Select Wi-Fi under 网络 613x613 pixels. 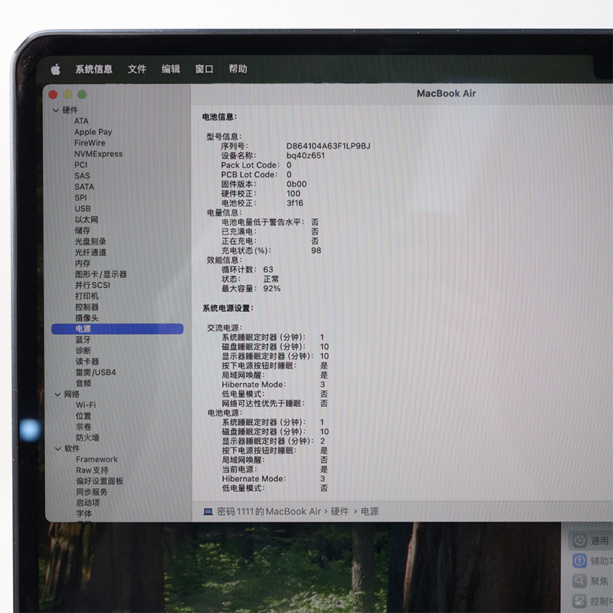pyautogui.click(x=86, y=405)
